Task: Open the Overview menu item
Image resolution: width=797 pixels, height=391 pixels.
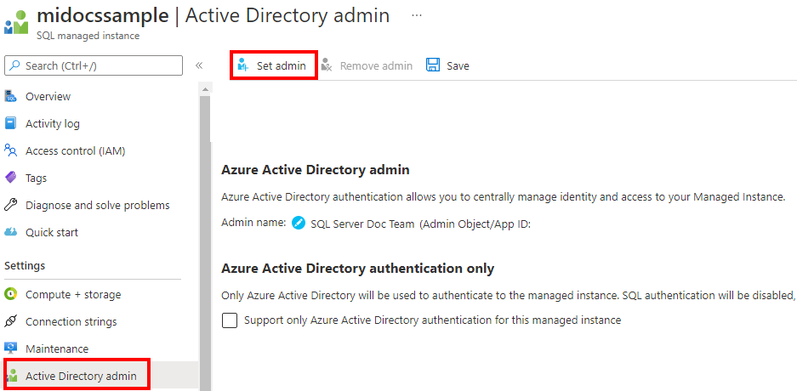Action: (48, 97)
